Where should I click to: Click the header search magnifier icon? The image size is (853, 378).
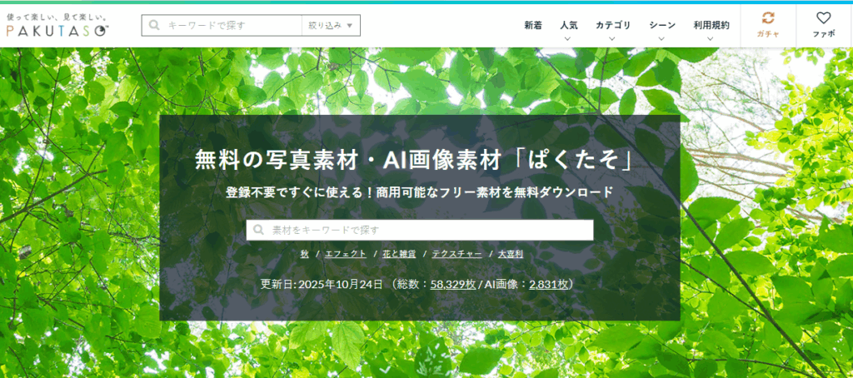pyautogui.click(x=154, y=25)
